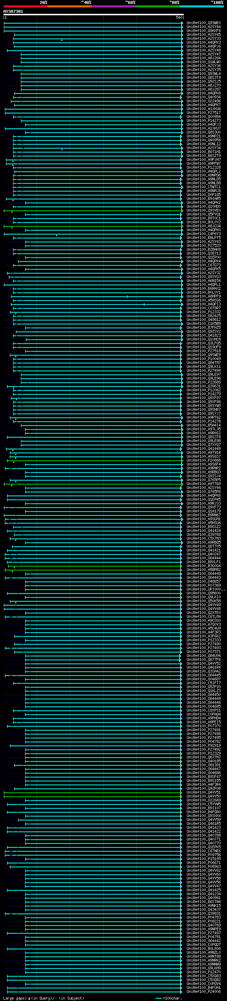This screenshot has height=1001, width=227.
Task: Select hit UniRef100_C4P6Y3
Action: [x=204, y=234]
